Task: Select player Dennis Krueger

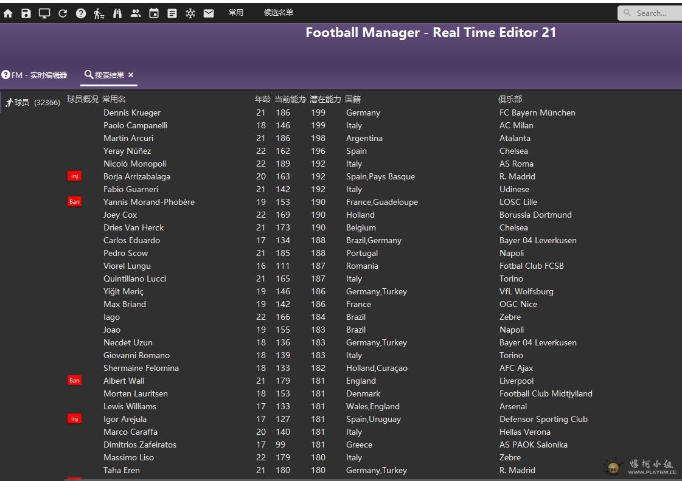Action: click(x=132, y=112)
